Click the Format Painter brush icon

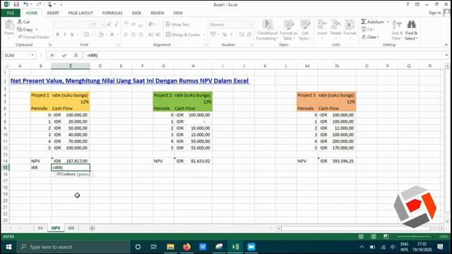(20, 37)
